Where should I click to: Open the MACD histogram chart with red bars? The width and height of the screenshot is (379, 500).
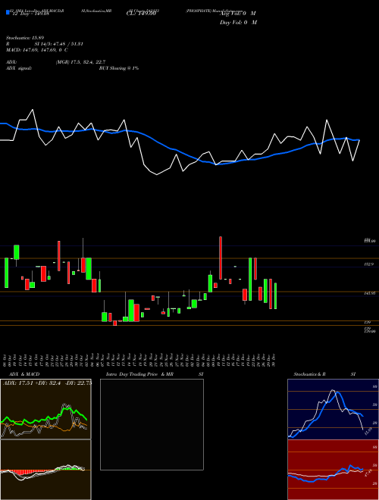(x=45, y=470)
